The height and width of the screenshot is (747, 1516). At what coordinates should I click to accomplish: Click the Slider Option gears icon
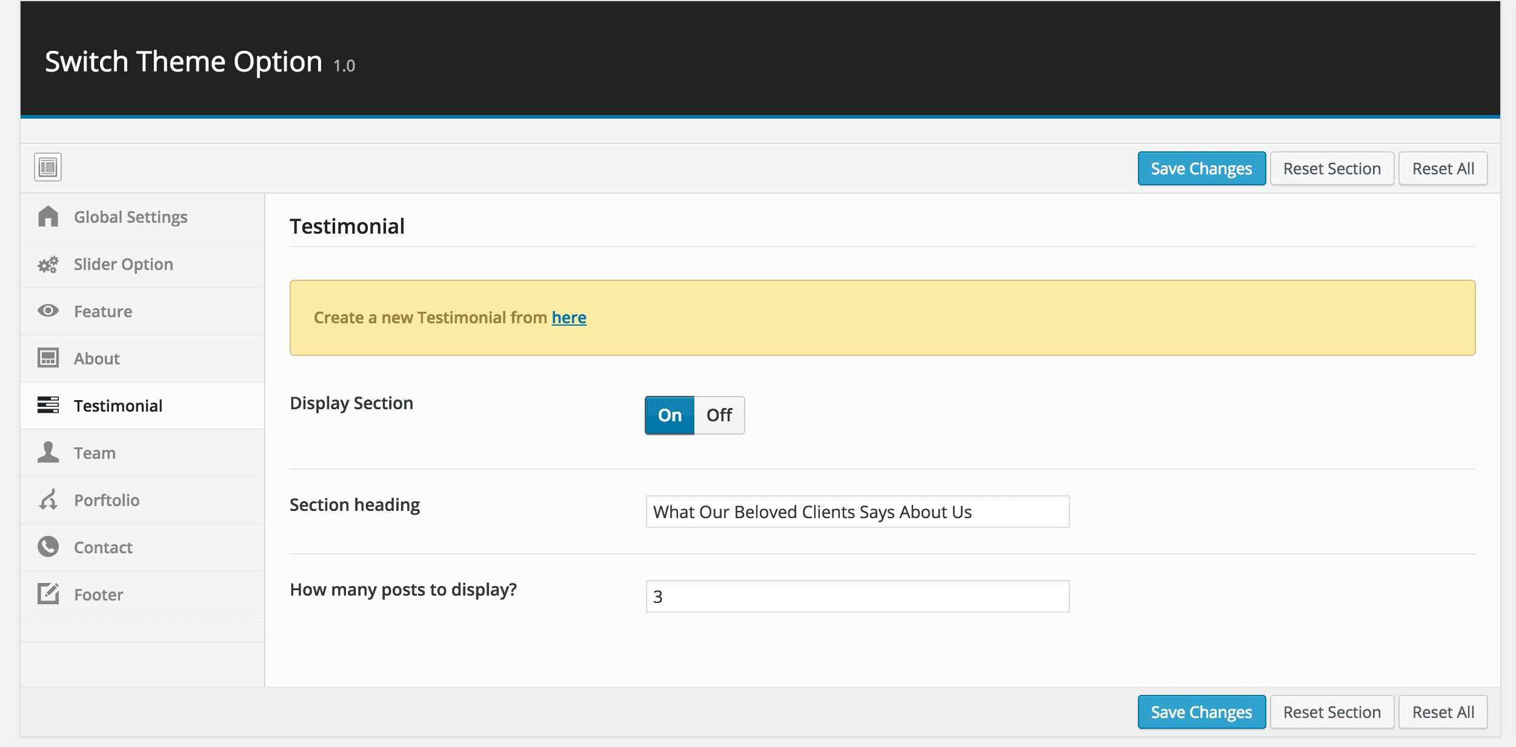(x=48, y=265)
